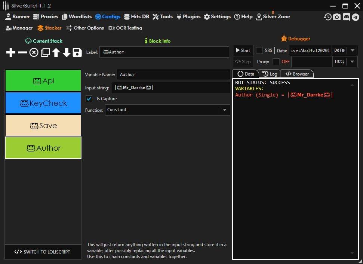Move the block up with the up arrow
Screen dimensions: 363x264
pyautogui.click(x=56, y=53)
